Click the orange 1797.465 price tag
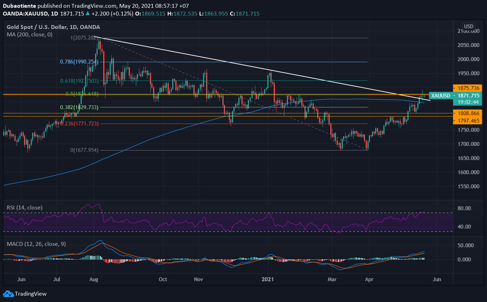 pyautogui.click(x=468, y=121)
